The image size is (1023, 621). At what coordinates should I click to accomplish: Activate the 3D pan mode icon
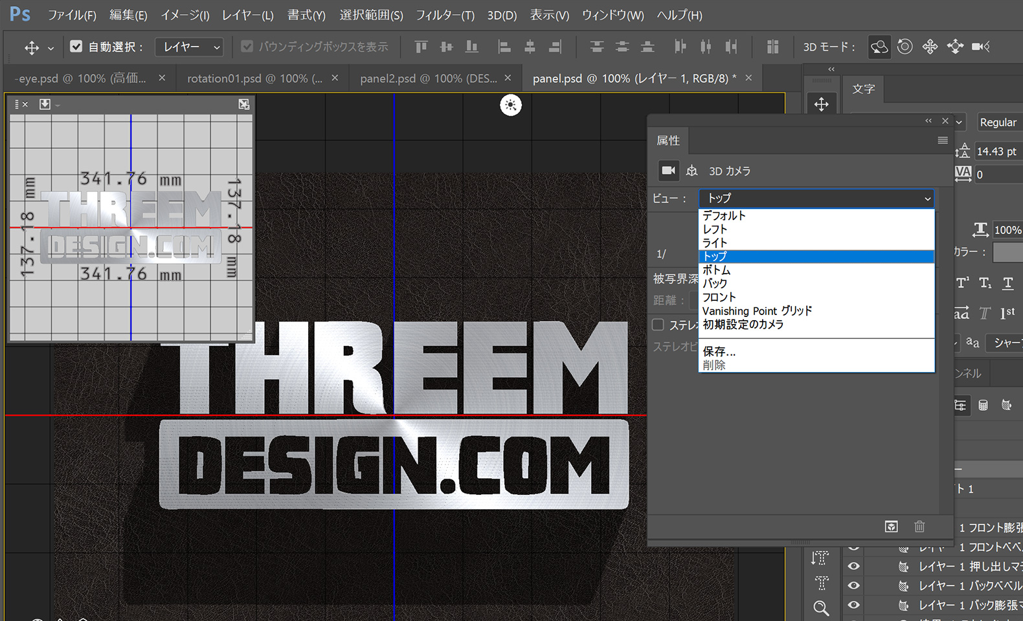pyautogui.click(x=930, y=47)
